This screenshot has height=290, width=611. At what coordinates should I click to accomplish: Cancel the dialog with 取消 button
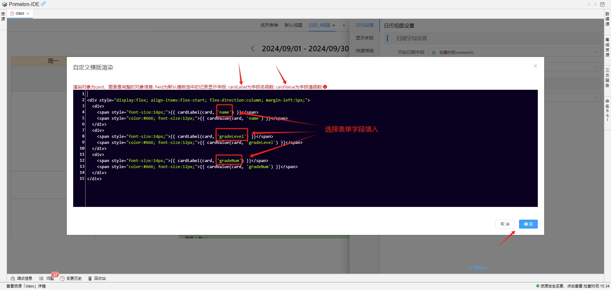505,224
